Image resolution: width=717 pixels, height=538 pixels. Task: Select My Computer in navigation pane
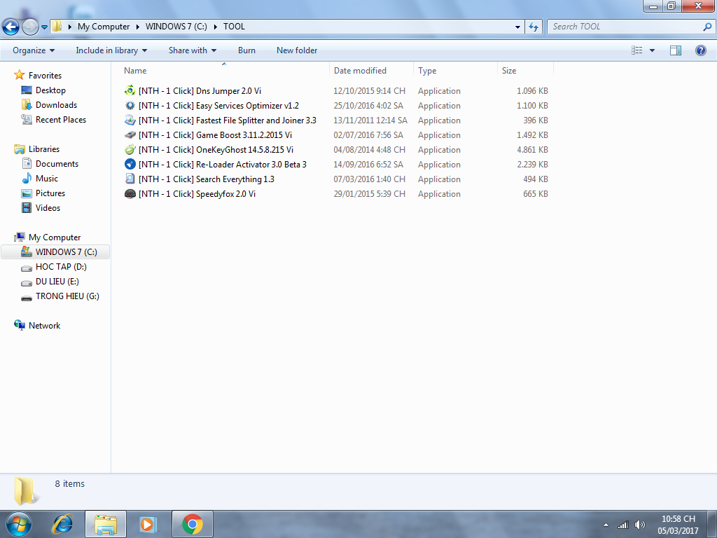[55, 237]
